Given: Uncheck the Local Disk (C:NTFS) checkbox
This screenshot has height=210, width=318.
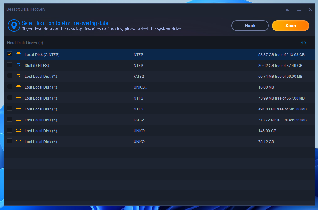Looking at the screenshot, I should pos(10,54).
